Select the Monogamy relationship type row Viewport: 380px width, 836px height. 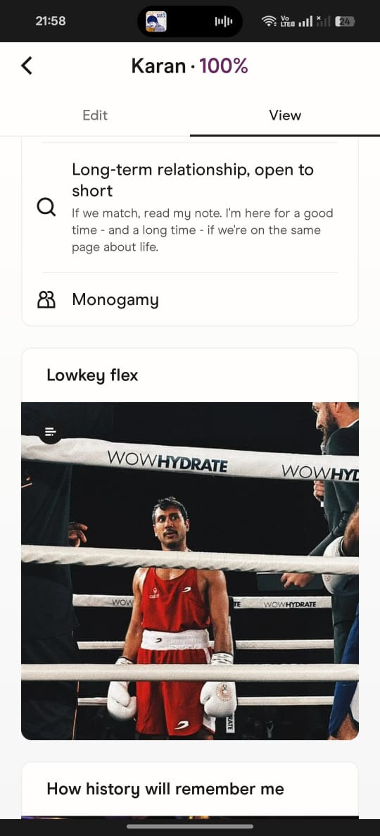[x=190, y=299]
